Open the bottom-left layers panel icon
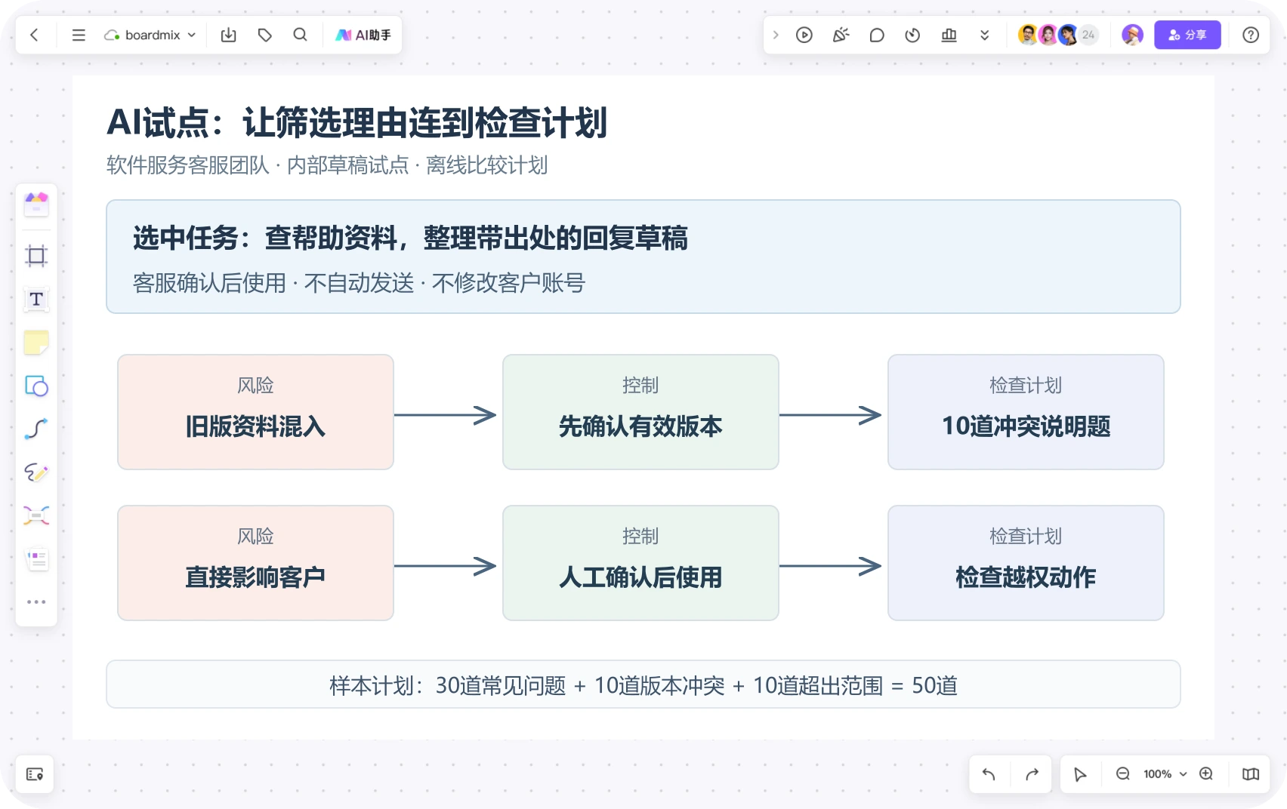Image resolution: width=1287 pixels, height=809 pixels. 35,774
